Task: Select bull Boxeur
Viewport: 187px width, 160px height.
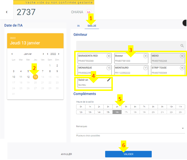Action: (x=131, y=58)
